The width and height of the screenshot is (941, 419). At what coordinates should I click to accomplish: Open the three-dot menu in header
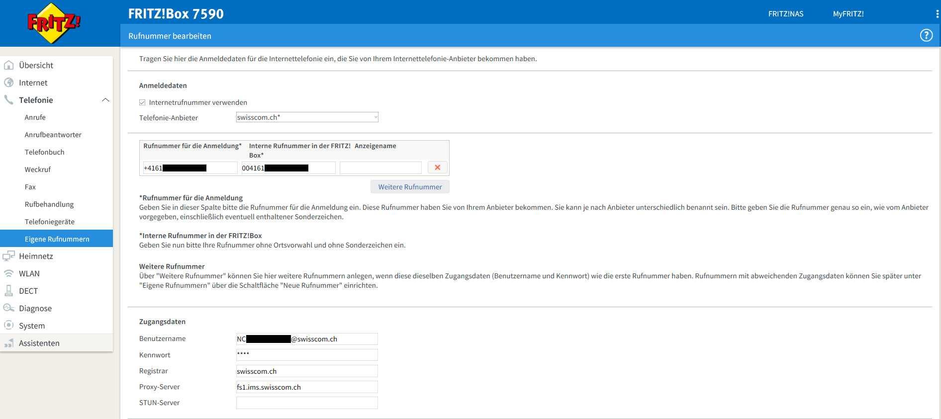(937, 14)
